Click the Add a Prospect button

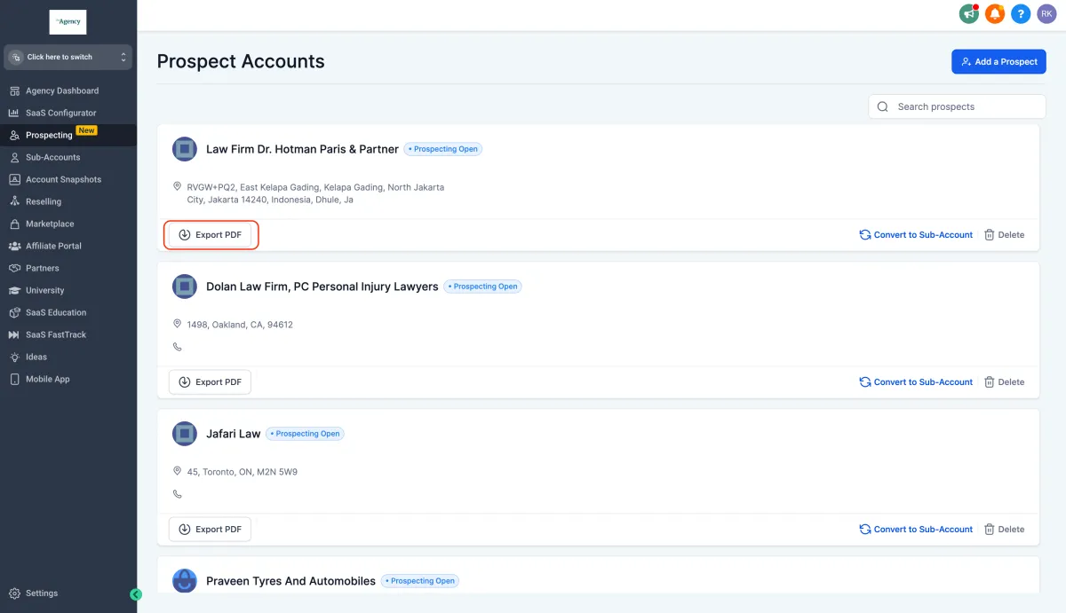click(998, 62)
